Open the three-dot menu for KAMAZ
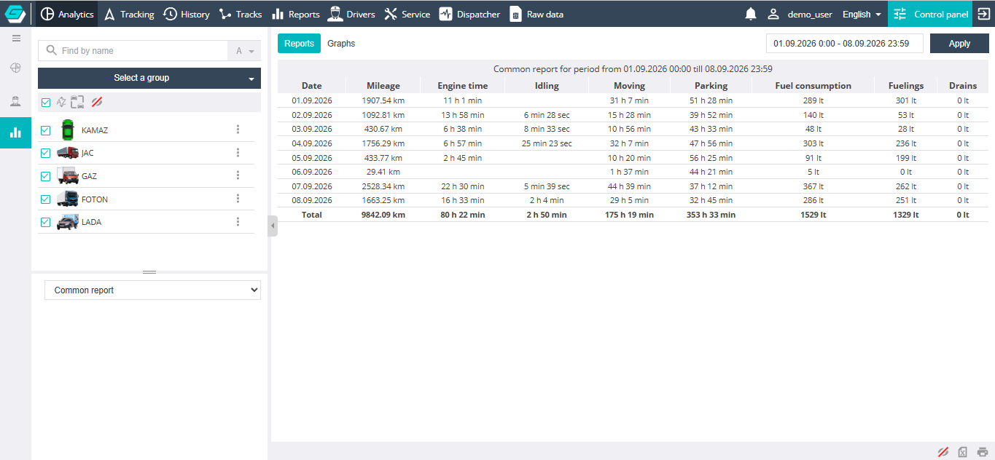 coord(238,130)
